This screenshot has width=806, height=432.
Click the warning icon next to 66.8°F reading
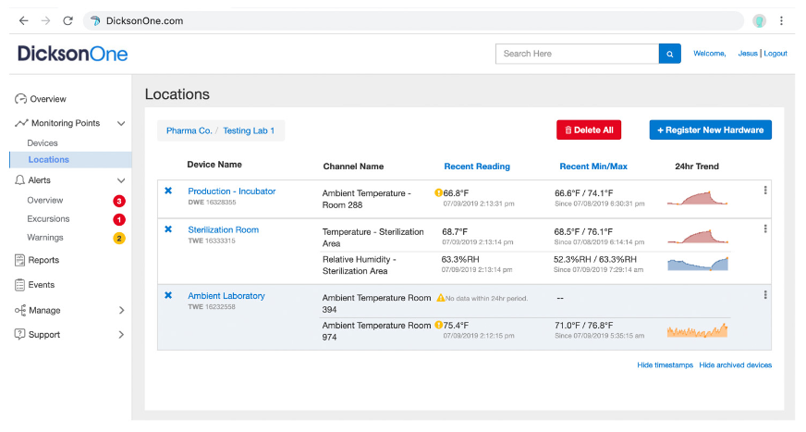438,192
